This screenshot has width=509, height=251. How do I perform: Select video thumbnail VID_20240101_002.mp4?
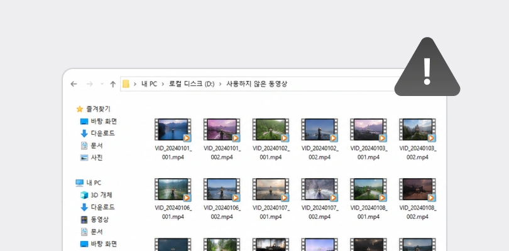222,130
